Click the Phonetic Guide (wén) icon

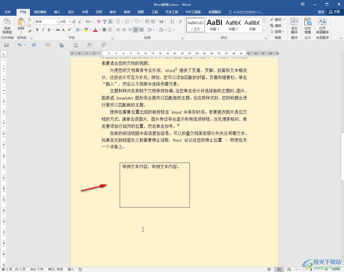105,22
